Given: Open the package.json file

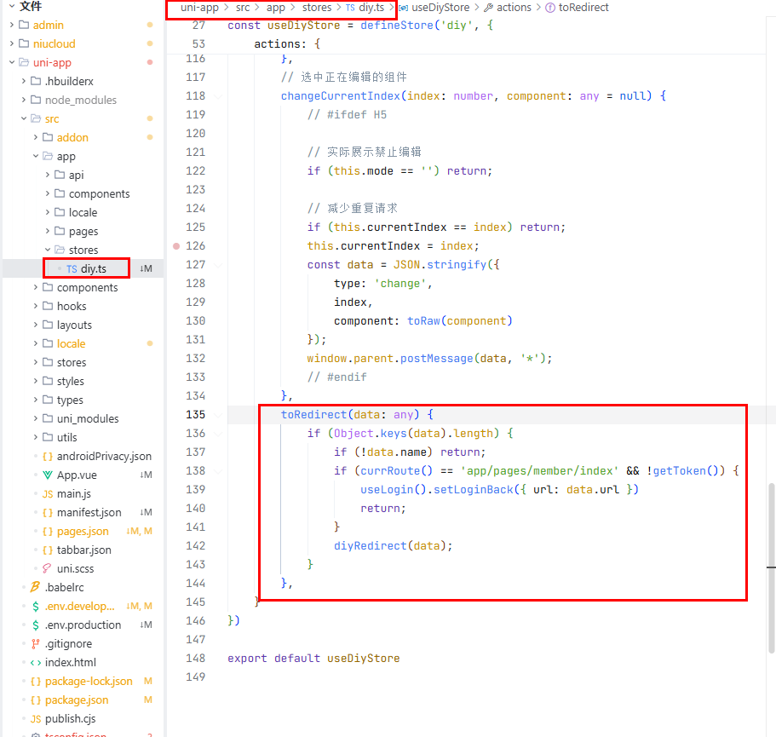Looking at the screenshot, I should click(x=77, y=700).
